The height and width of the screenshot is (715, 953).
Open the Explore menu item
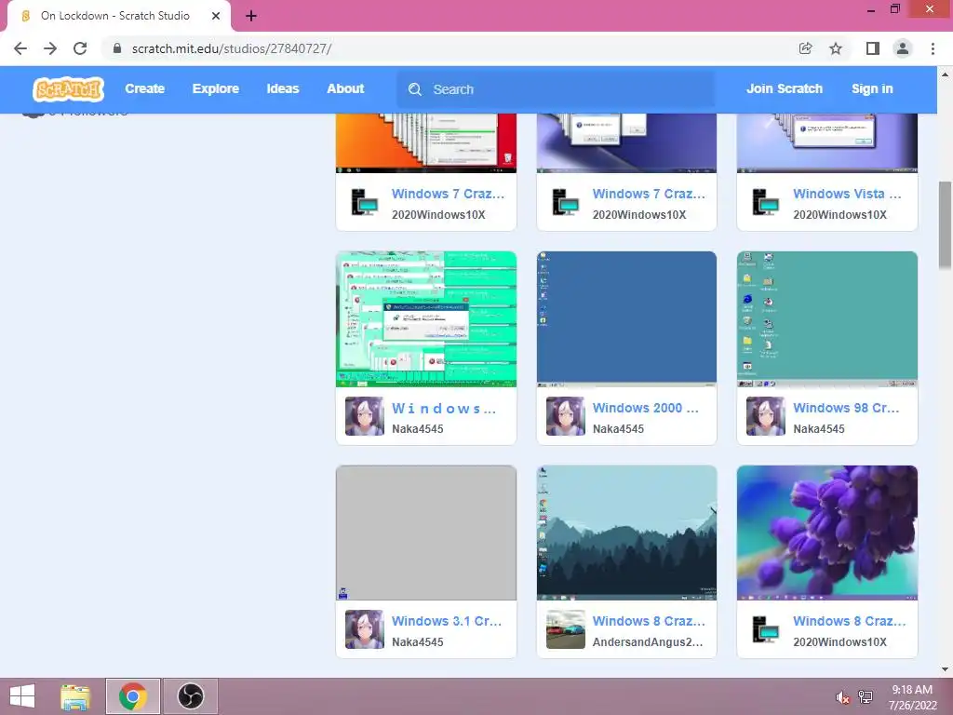coord(216,88)
